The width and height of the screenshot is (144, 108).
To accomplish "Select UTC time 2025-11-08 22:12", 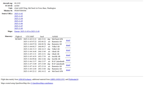I will pos(30,71).
